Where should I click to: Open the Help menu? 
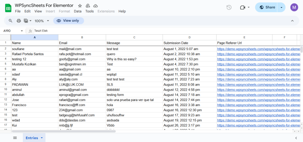tap(122, 11)
